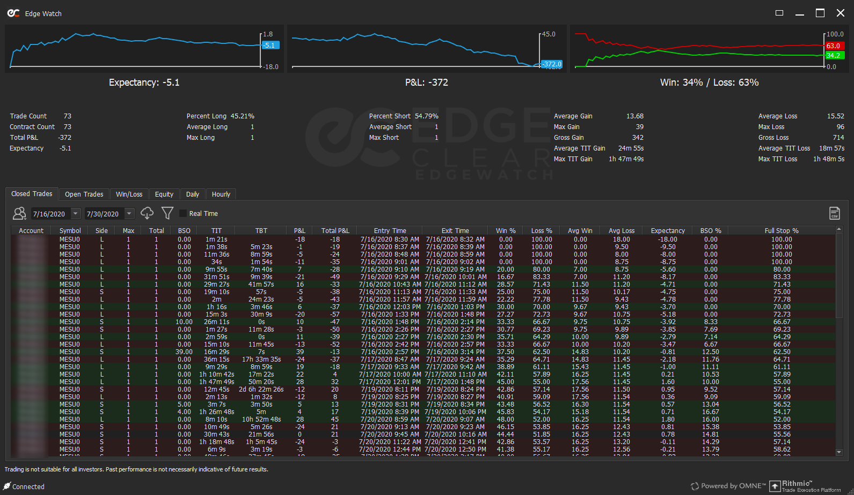This screenshot has width=854, height=495.
Task: Switch to the Closed Trades tab
Action: click(32, 194)
